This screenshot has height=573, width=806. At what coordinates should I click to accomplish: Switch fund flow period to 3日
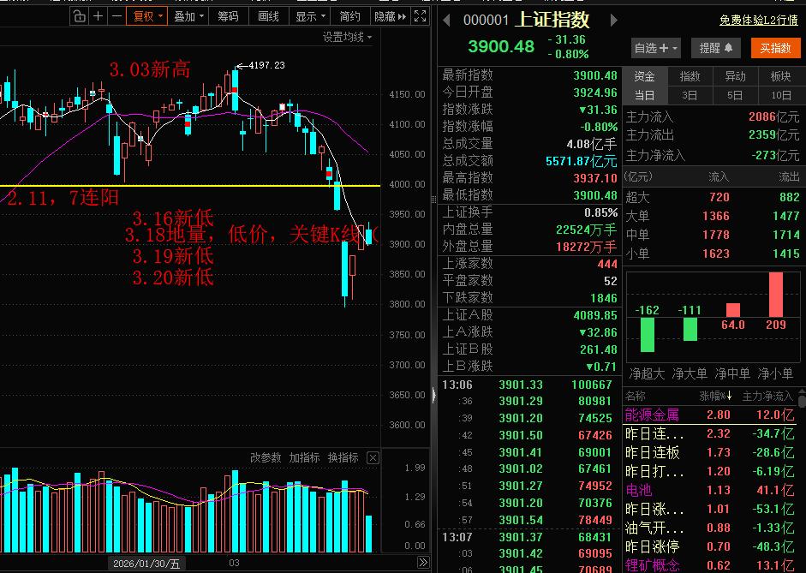689,97
